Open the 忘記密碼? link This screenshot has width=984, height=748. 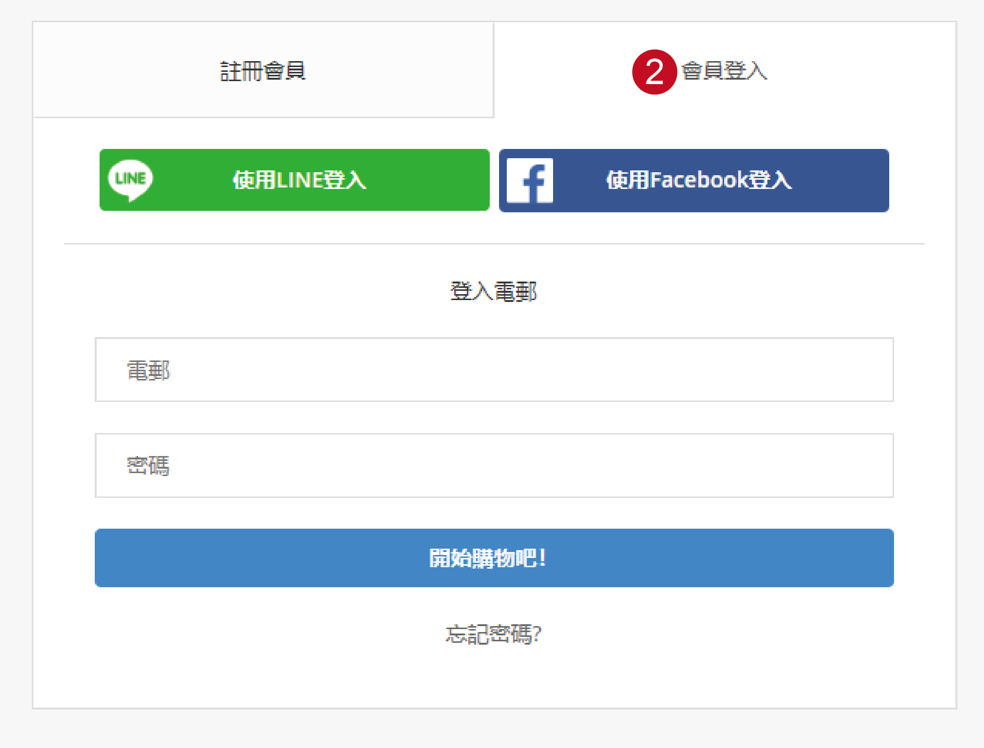(x=493, y=634)
